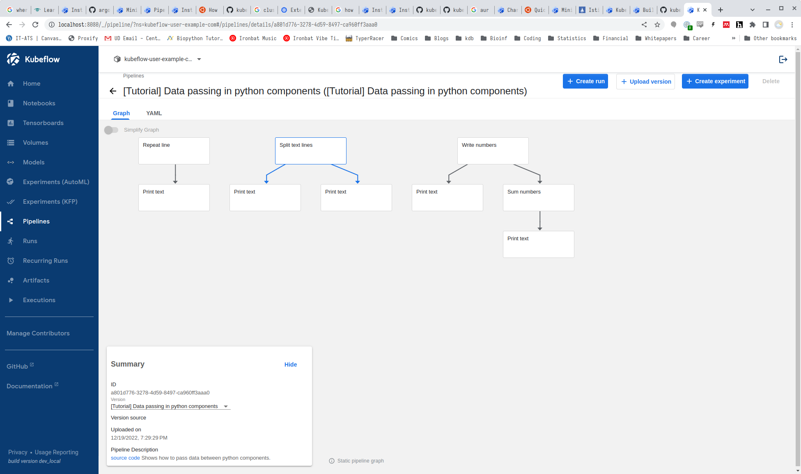This screenshot has height=474, width=801.
Task: Open the Whitepapers bookmarks folder
Action: [x=656, y=38]
